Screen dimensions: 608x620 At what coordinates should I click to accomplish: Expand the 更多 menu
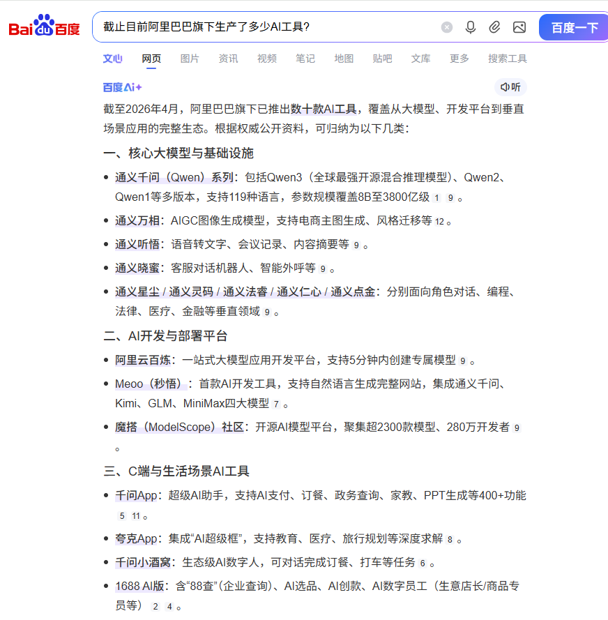[x=459, y=59]
